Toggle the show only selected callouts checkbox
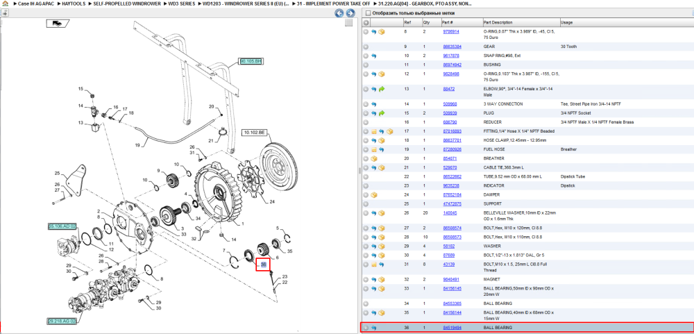Screen dimensions: 694x334 point(367,13)
